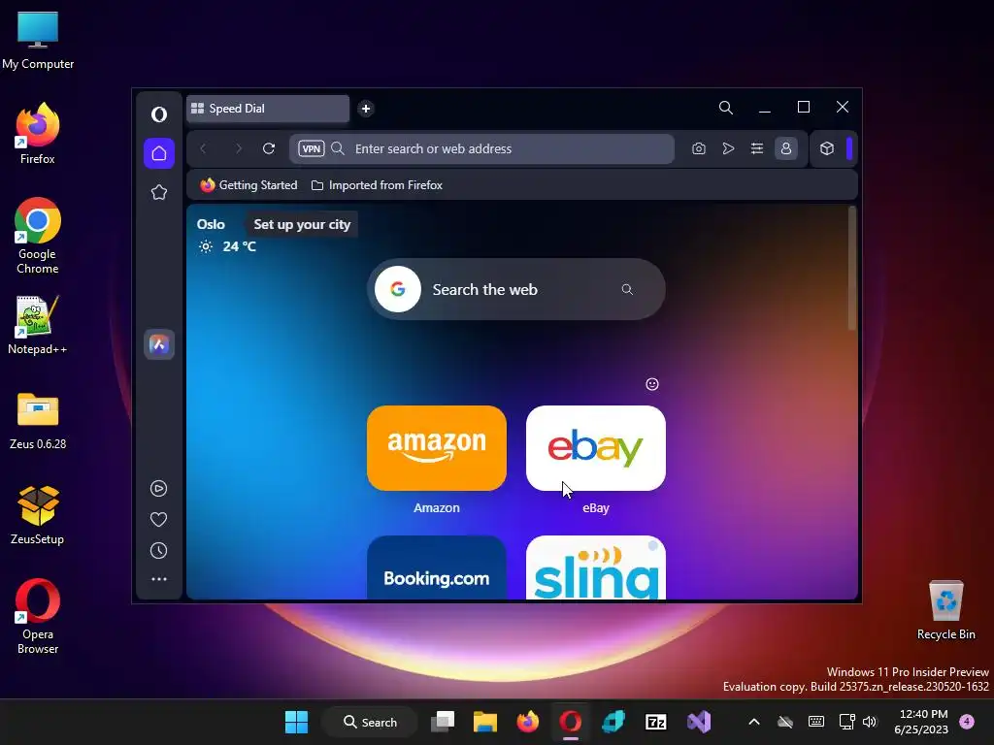Open File Explorer from the taskbar
This screenshot has width=994, height=745.
pos(485,722)
